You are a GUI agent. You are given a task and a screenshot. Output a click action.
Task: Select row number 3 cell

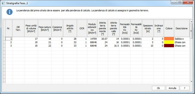click(x=9, y=46)
